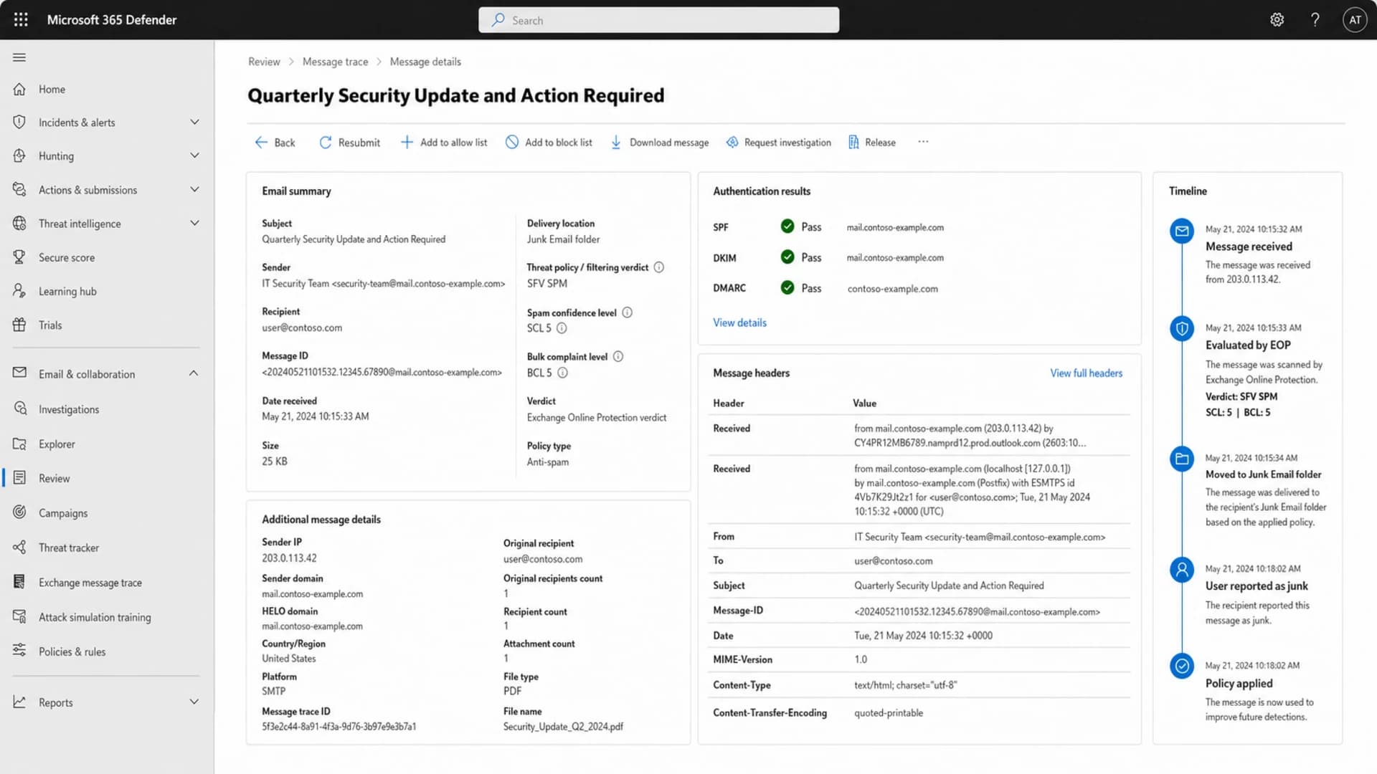Expand Incidents & alerts chevron
Image resolution: width=1377 pixels, height=774 pixels.
tap(194, 122)
